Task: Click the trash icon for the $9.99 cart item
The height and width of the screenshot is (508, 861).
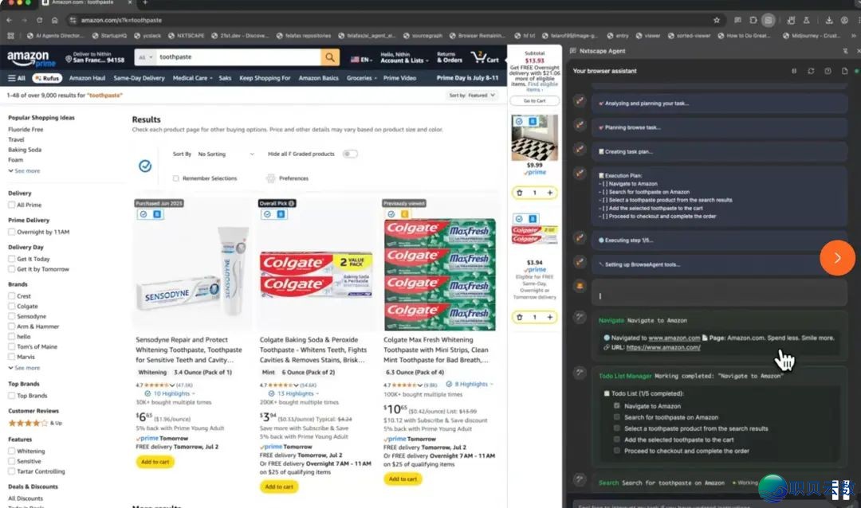Action: click(x=520, y=193)
